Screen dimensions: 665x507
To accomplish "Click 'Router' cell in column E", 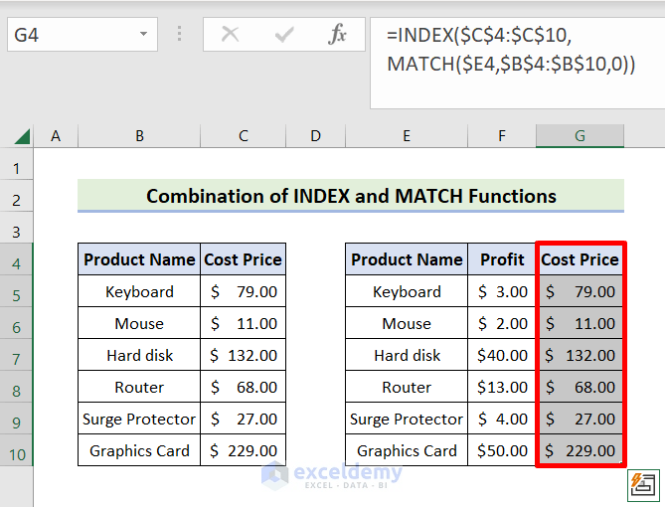I will pos(407,387).
